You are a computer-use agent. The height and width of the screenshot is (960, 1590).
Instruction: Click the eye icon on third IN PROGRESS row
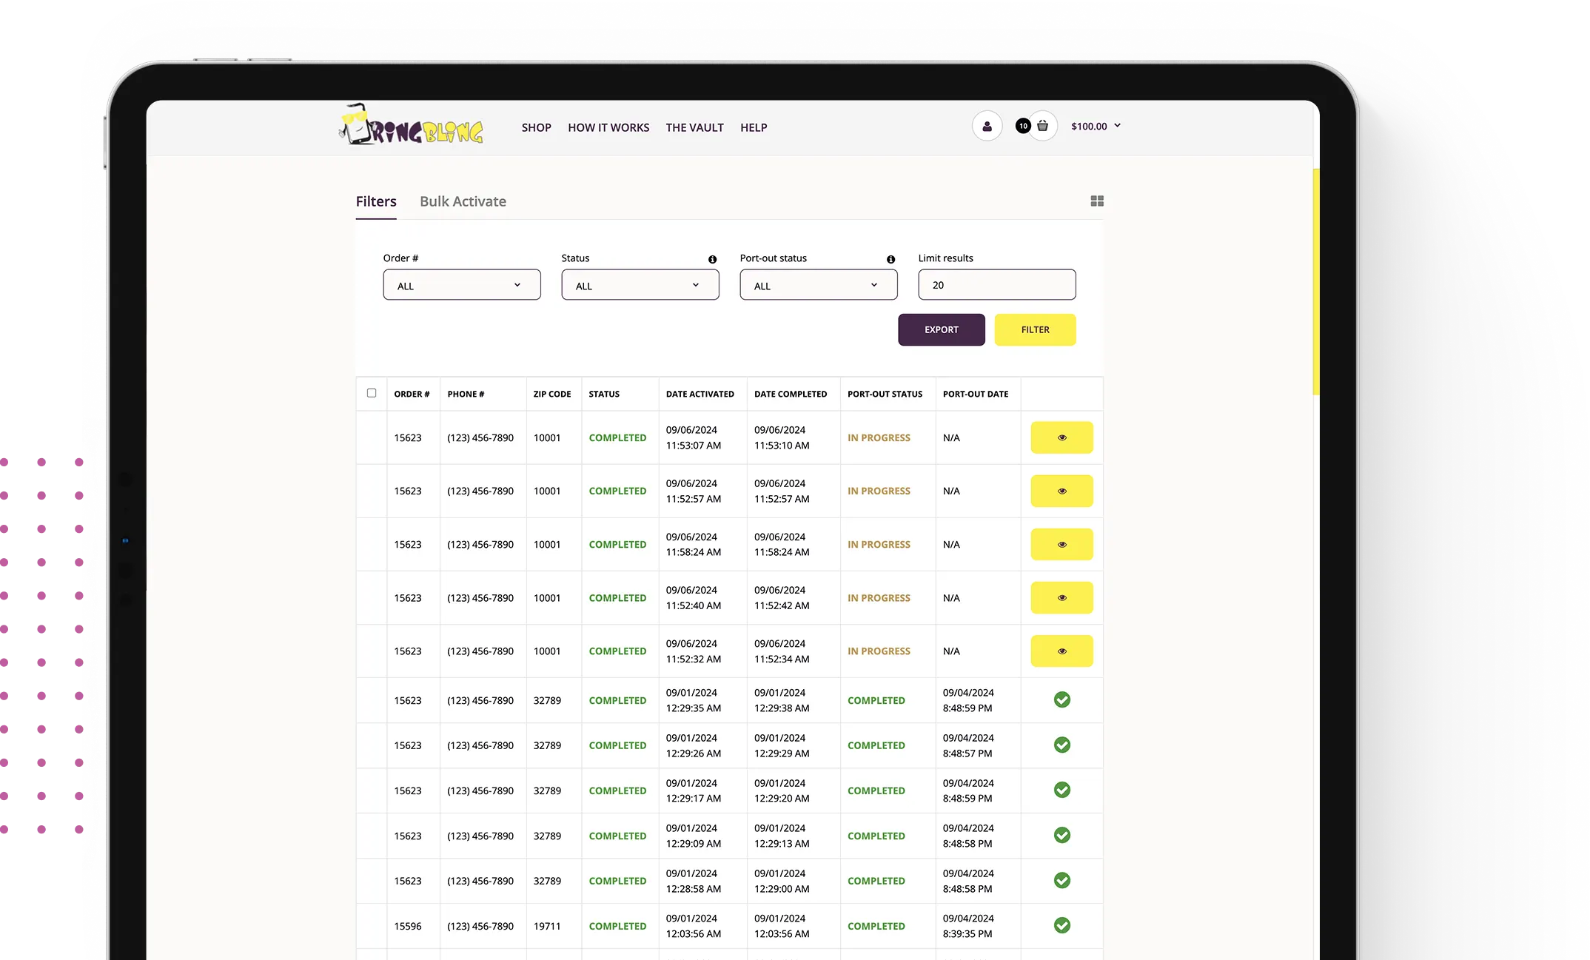coord(1062,544)
